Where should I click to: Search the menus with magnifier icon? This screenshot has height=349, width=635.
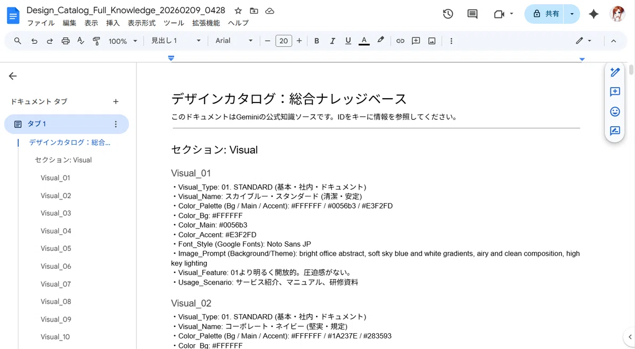click(18, 41)
